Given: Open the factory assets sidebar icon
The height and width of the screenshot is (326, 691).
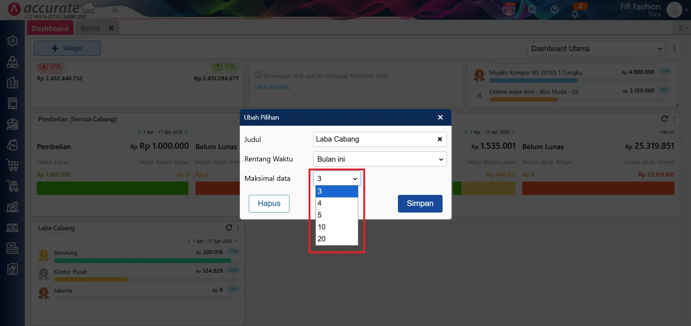Looking at the screenshot, I should tap(13, 207).
